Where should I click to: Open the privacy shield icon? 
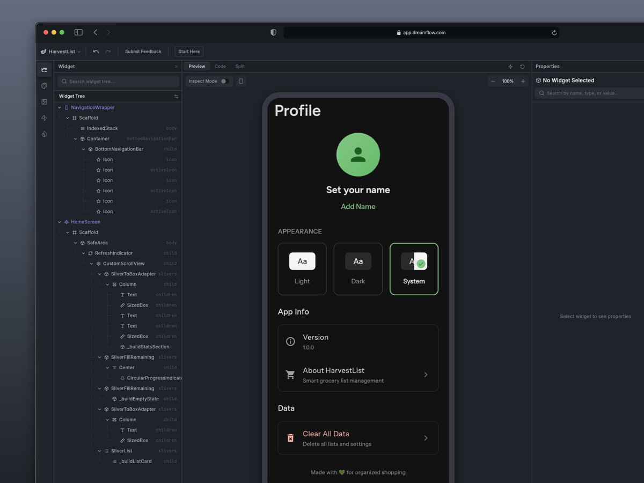click(x=273, y=32)
